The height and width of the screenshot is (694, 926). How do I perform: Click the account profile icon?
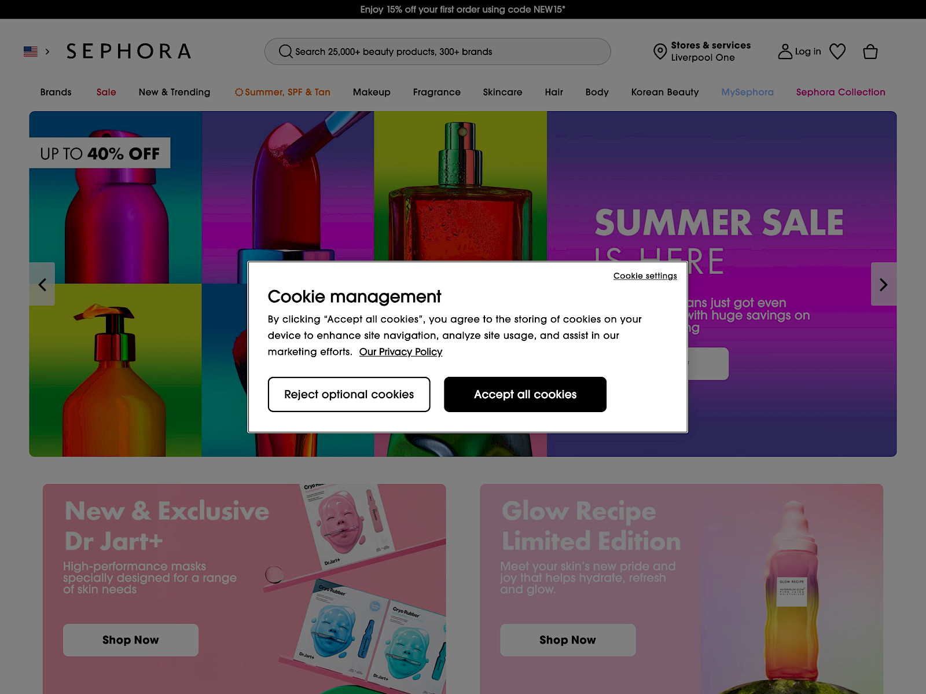click(x=785, y=52)
